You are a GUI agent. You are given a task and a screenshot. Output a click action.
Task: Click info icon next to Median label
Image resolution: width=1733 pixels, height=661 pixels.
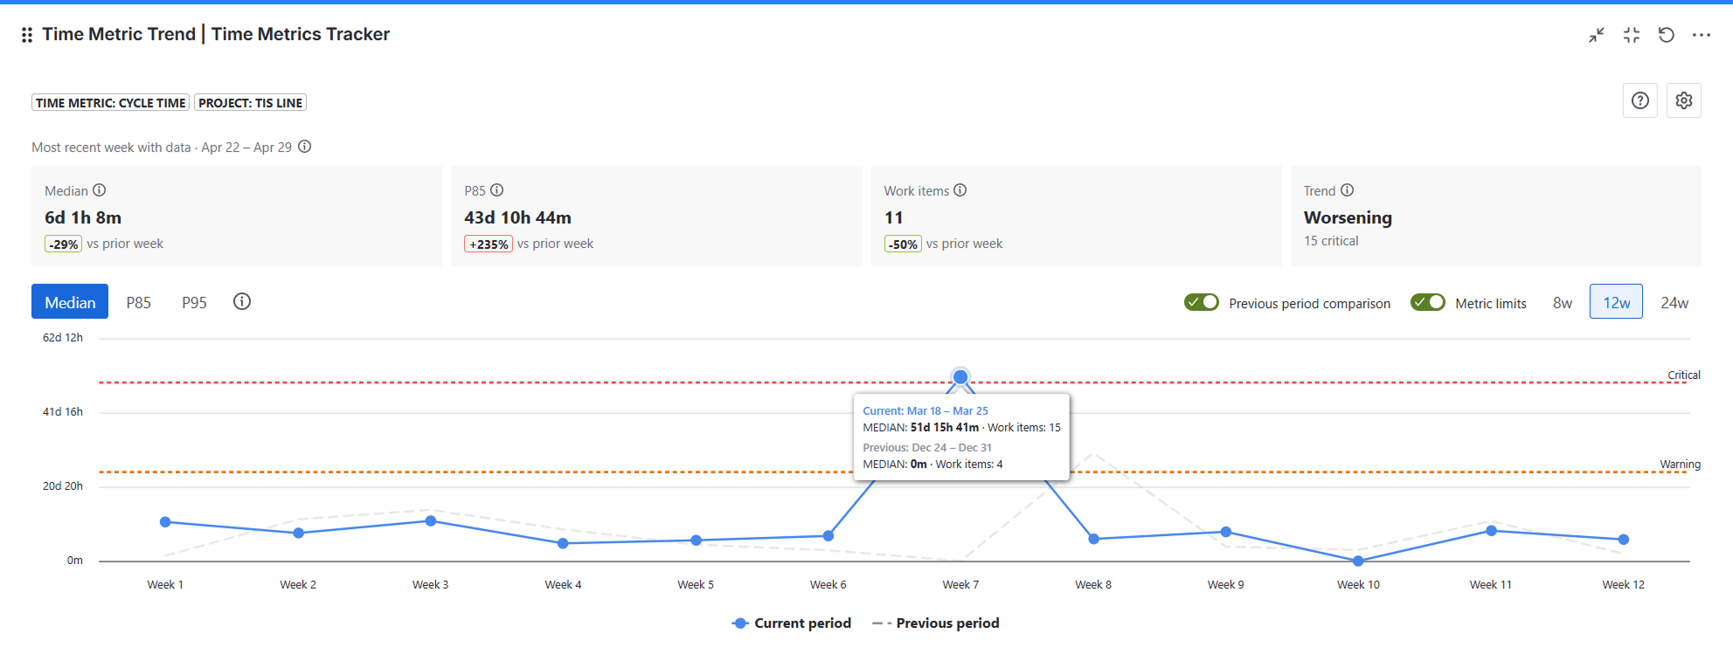click(100, 190)
